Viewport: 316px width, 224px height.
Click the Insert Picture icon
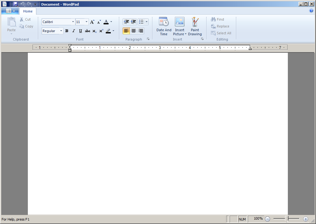click(x=179, y=22)
